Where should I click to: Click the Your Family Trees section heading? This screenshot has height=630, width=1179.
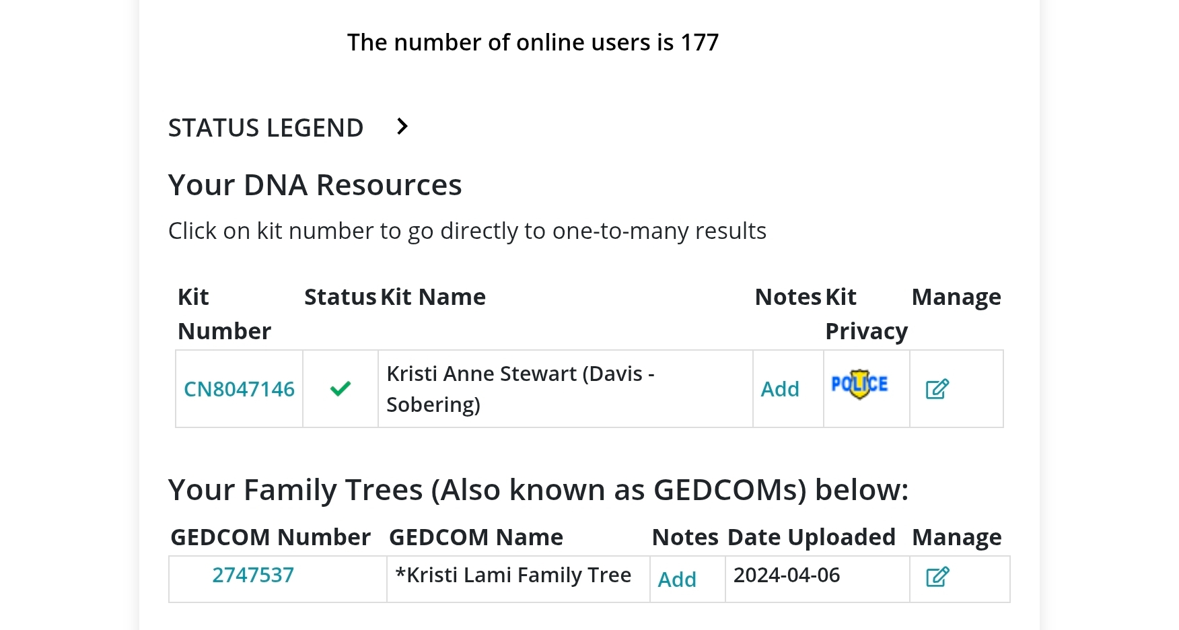pos(538,490)
